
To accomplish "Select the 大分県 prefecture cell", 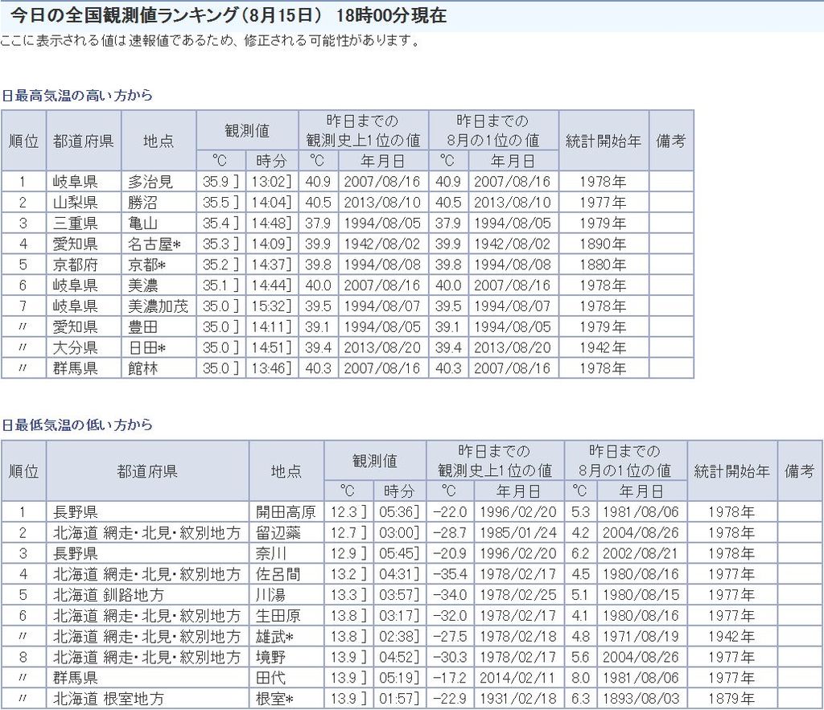I will click(76, 347).
